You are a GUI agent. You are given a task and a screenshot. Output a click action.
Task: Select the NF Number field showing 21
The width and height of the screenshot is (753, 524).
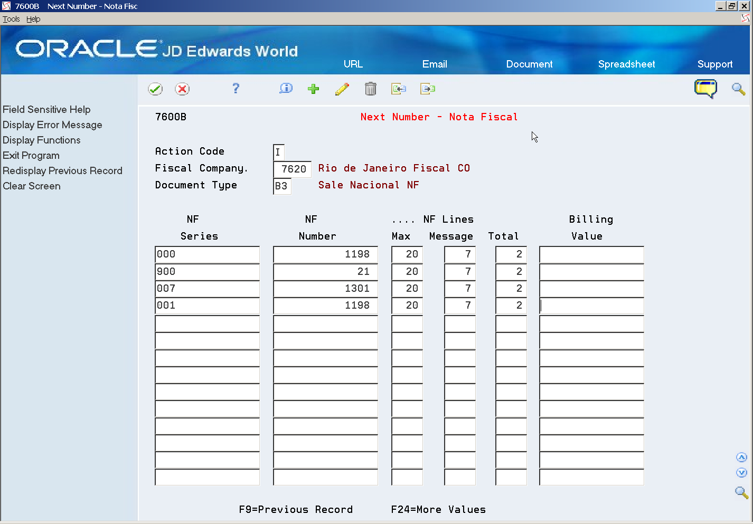(x=325, y=272)
